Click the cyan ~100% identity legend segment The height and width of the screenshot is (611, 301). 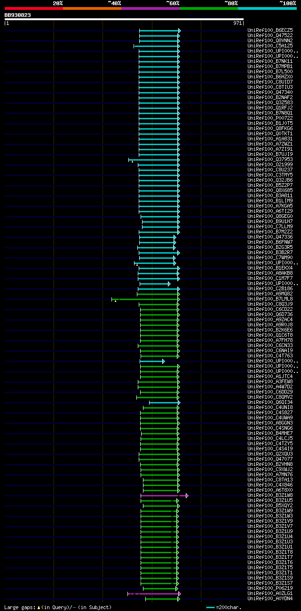click(267, 8)
